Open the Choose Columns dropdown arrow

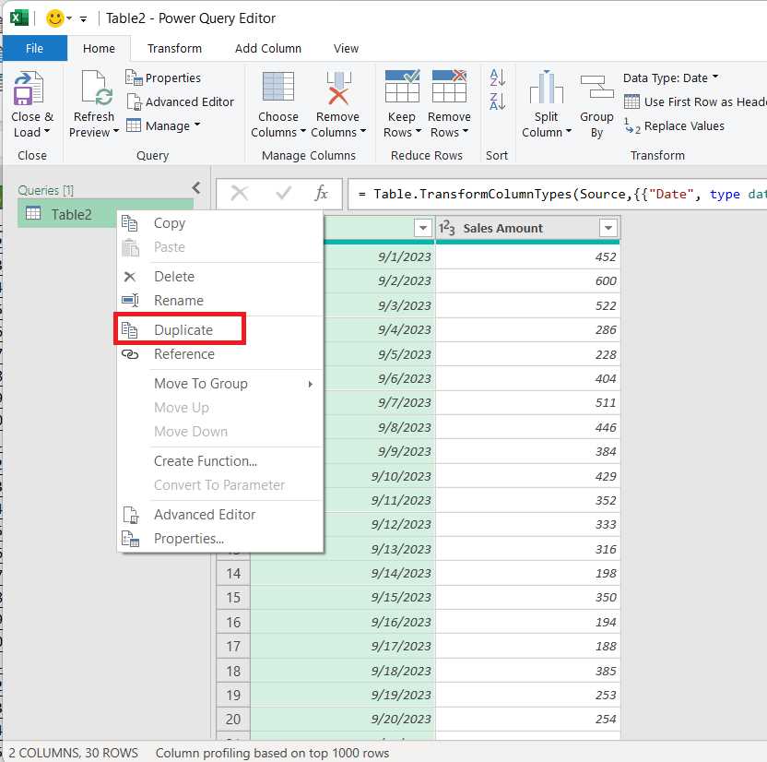coord(303,131)
